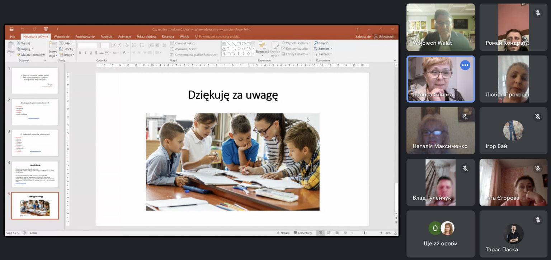
Task: Click the Zaloguj się sign-in link
Action: point(363,36)
